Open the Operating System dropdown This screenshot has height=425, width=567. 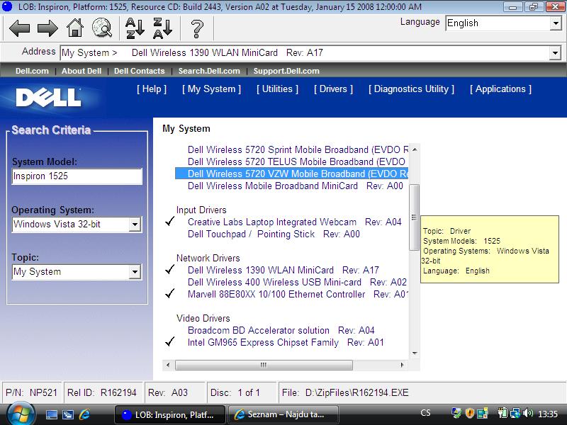click(x=135, y=225)
